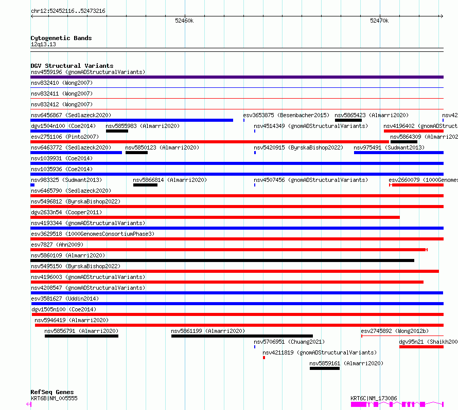Click the nsv5861199 (Almarri2020) black bar
Screen dimensions: 458x410
pos(242,336)
